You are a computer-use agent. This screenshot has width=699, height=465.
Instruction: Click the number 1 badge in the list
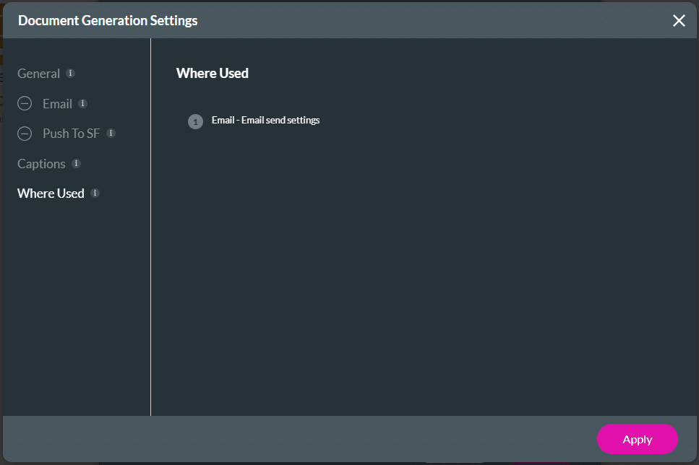click(195, 121)
